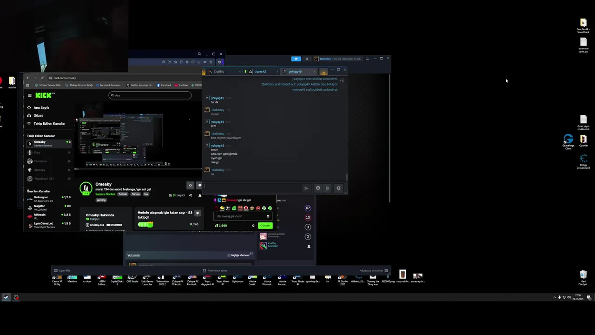Viewport: 595px width, 335px height.
Task: Open tivibuspor recommended channel
Action: tap(49, 199)
